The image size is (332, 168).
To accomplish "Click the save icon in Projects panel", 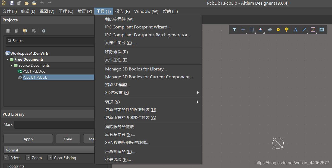I will pyautogui.click(x=8, y=31).
